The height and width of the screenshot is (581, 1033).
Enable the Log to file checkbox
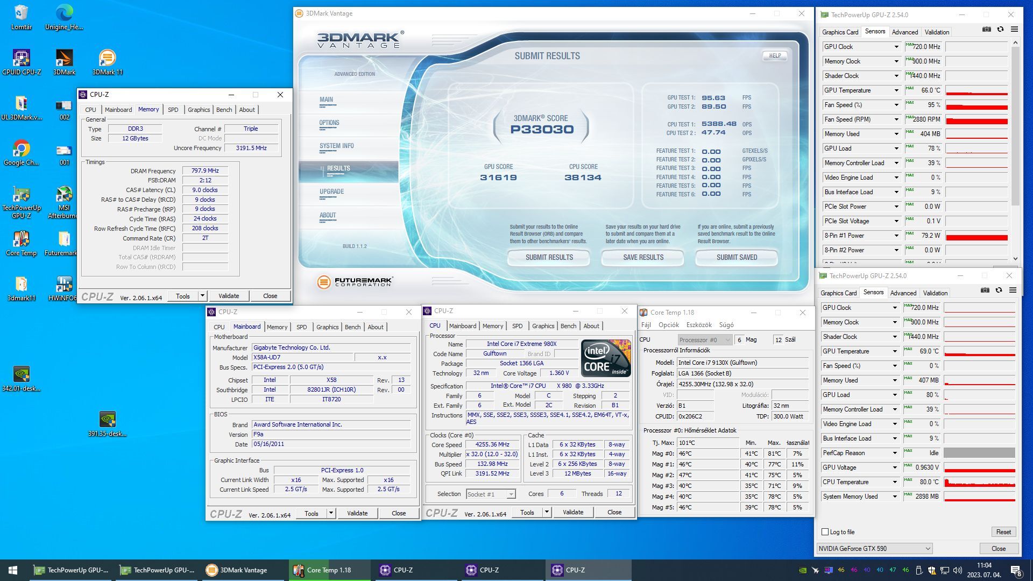(x=825, y=532)
